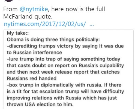
Task: Click the "My take::" heading in the image
Action: pyautogui.click(x=18, y=33)
